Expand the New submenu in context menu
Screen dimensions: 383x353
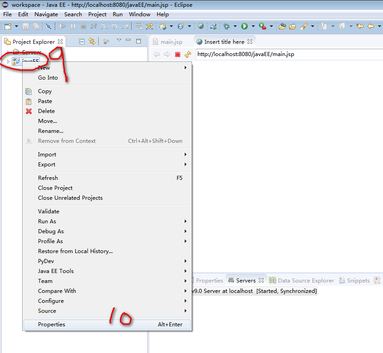(x=107, y=67)
